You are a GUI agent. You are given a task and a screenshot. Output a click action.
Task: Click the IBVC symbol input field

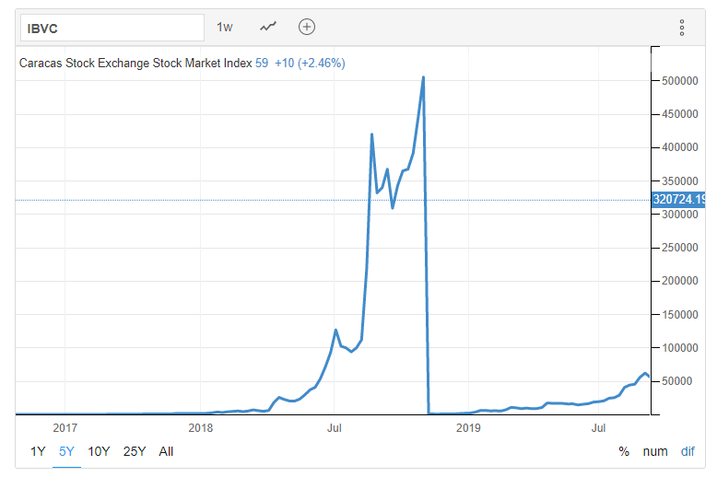[112, 28]
